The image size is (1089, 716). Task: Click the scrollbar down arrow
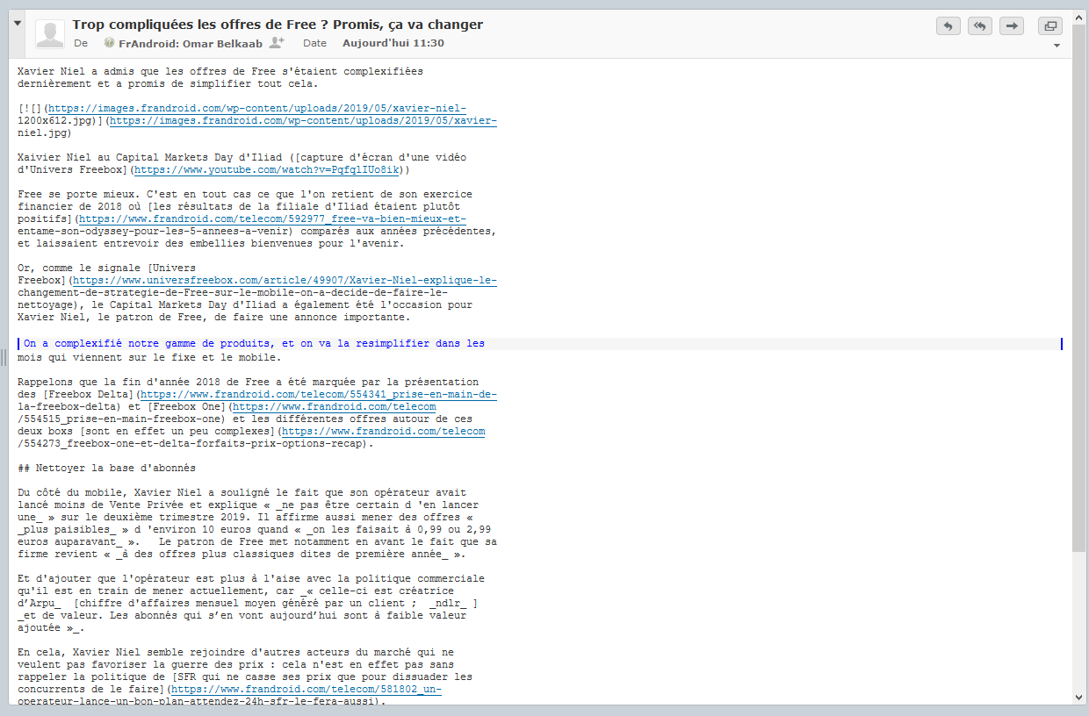pyautogui.click(x=1078, y=697)
